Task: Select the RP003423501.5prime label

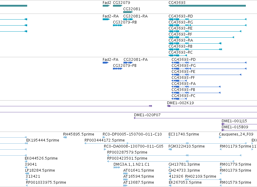Action: (127, 159)
